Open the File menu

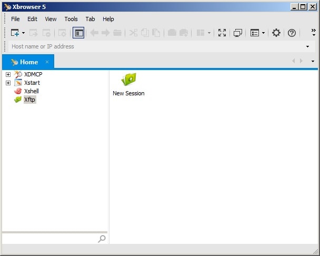(x=15, y=19)
